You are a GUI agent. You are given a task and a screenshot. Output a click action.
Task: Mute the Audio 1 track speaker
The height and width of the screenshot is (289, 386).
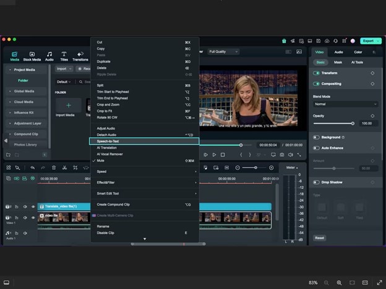[x=25, y=233]
